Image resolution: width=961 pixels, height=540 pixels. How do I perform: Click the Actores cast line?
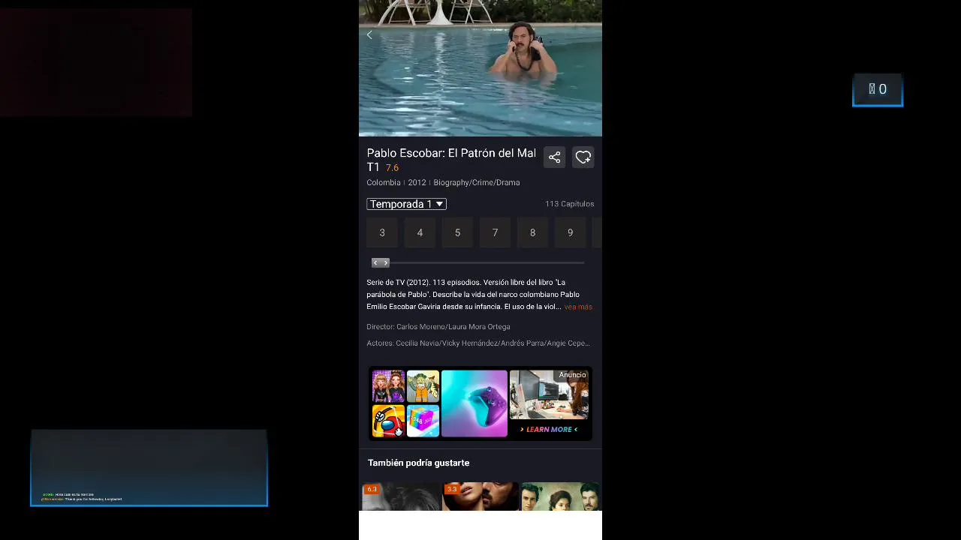[478, 343]
